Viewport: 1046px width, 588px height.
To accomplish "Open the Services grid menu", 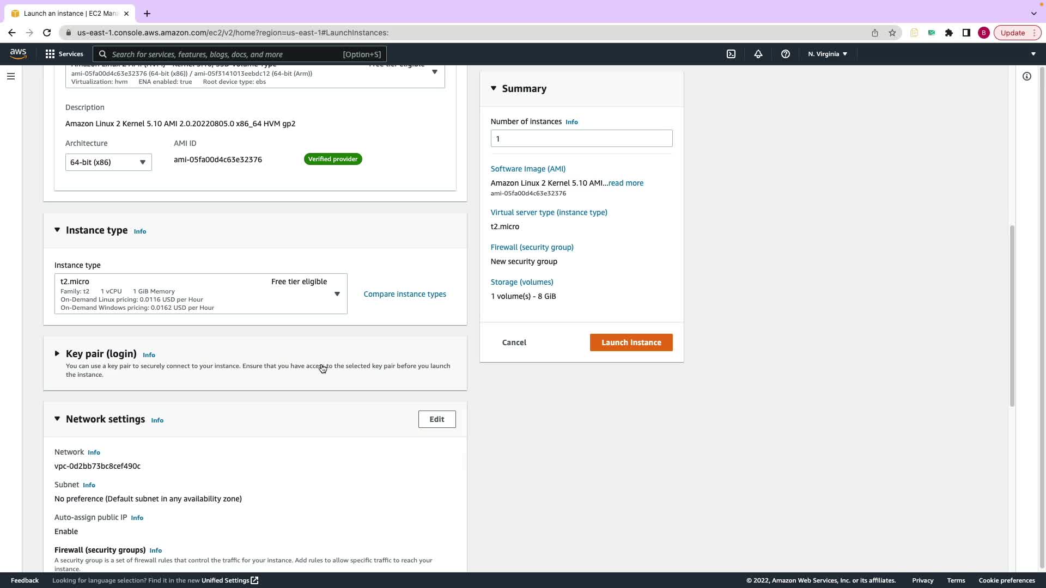I will click(64, 54).
